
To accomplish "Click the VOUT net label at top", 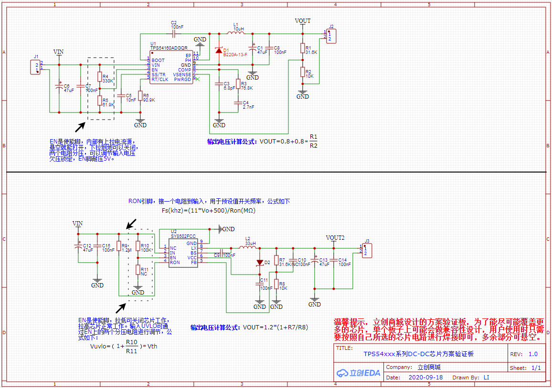I will pos(302,21).
